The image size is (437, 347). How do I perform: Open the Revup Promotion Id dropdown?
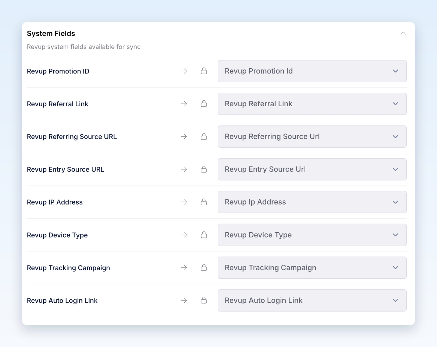coord(312,71)
